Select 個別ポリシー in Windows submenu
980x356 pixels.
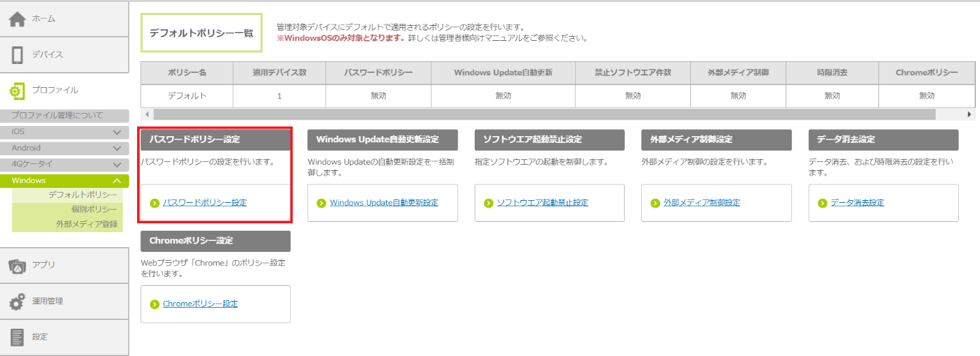(x=94, y=210)
